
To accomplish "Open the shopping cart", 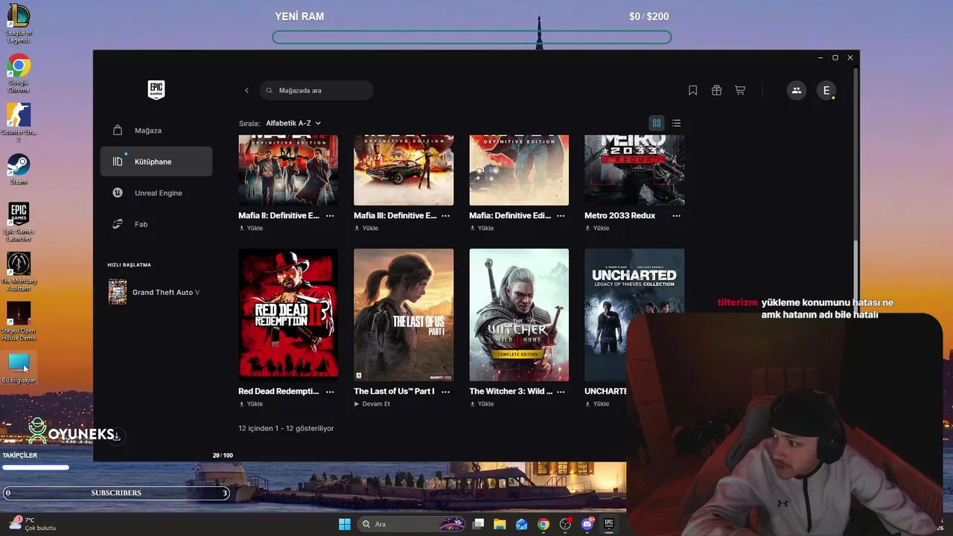I will pyautogui.click(x=740, y=90).
